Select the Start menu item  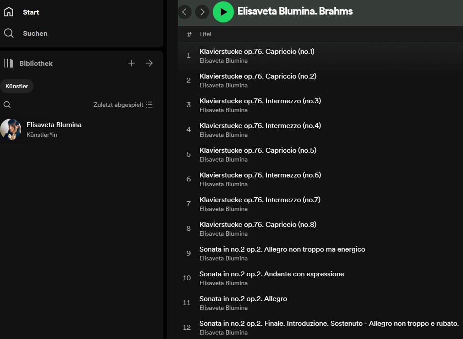click(31, 12)
